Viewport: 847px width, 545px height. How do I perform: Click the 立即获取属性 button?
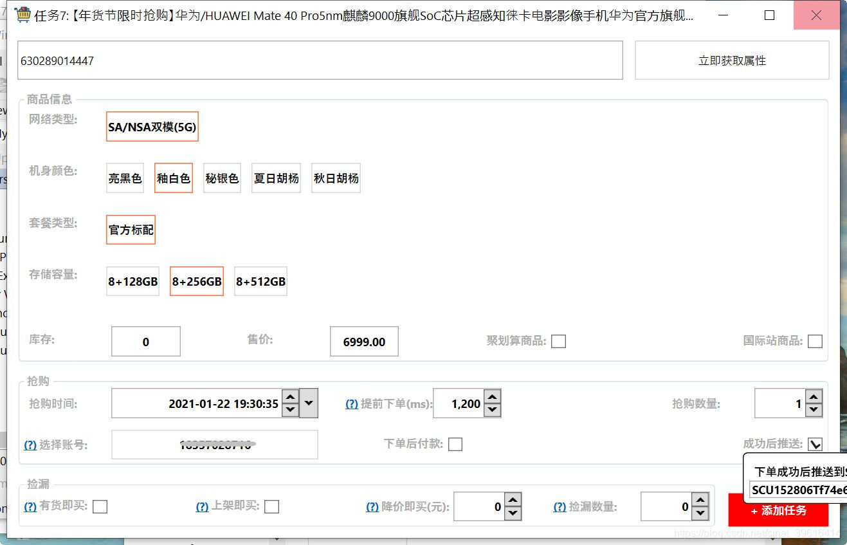pos(732,60)
